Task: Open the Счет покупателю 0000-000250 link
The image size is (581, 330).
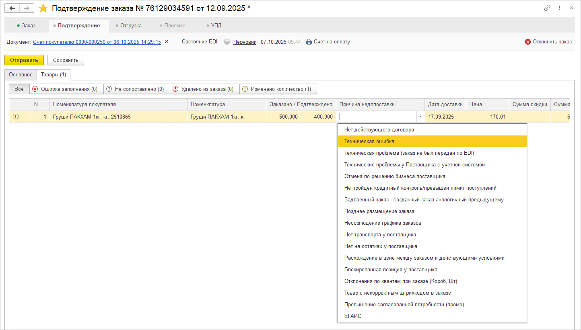Action: point(97,42)
